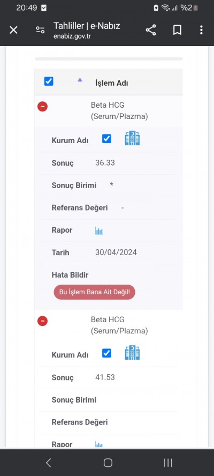
Task: Tap Android home navigation button
Action: pyautogui.click(x=108, y=463)
